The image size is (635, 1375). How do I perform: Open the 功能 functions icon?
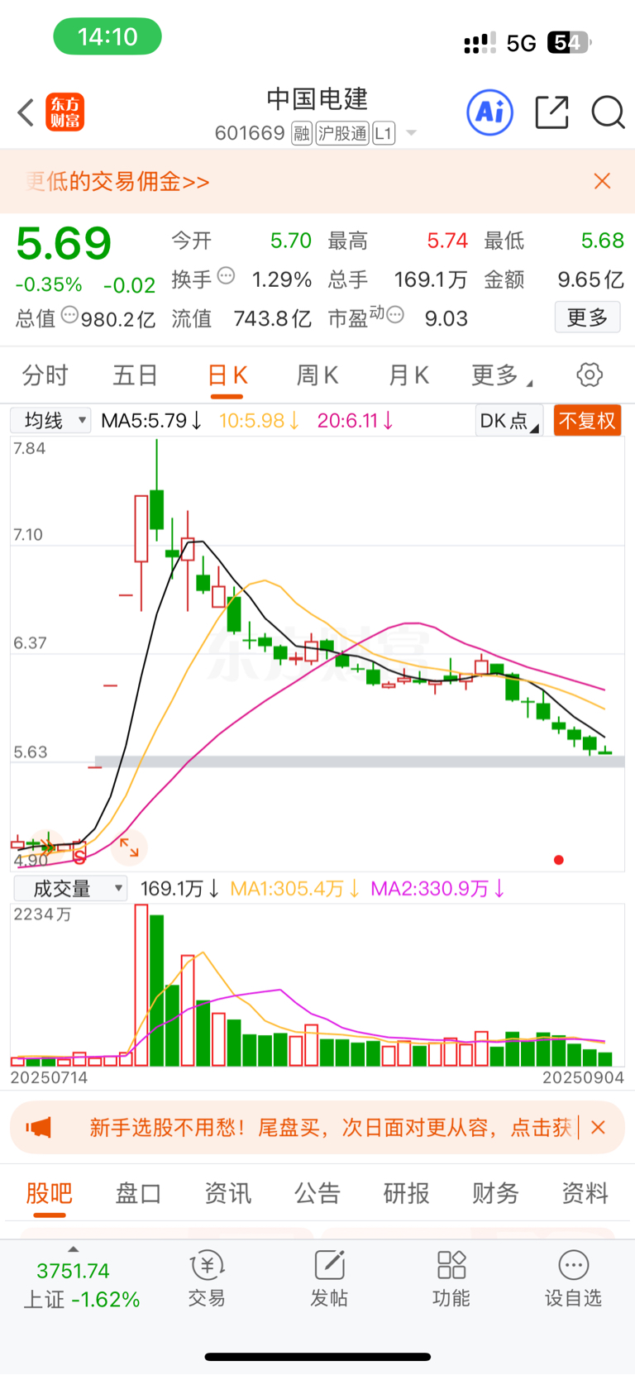pos(451,1278)
